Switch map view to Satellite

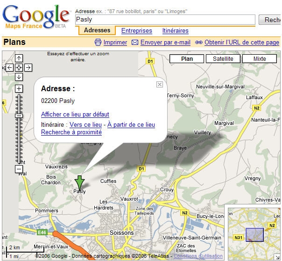(223, 59)
